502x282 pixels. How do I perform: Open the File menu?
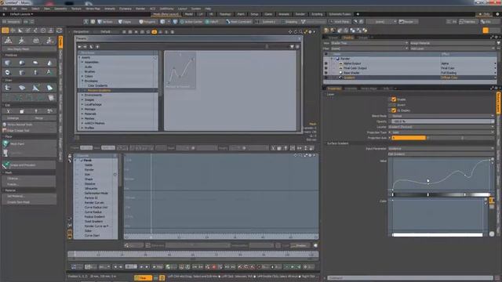pos(5,9)
